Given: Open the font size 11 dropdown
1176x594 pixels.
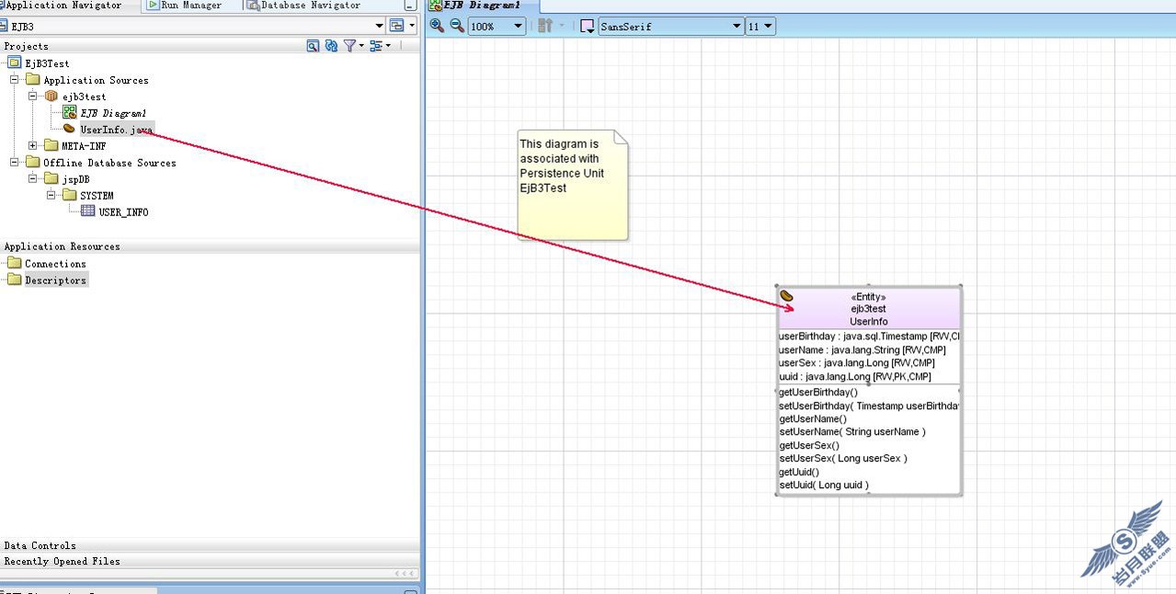Looking at the screenshot, I should pos(760,27).
